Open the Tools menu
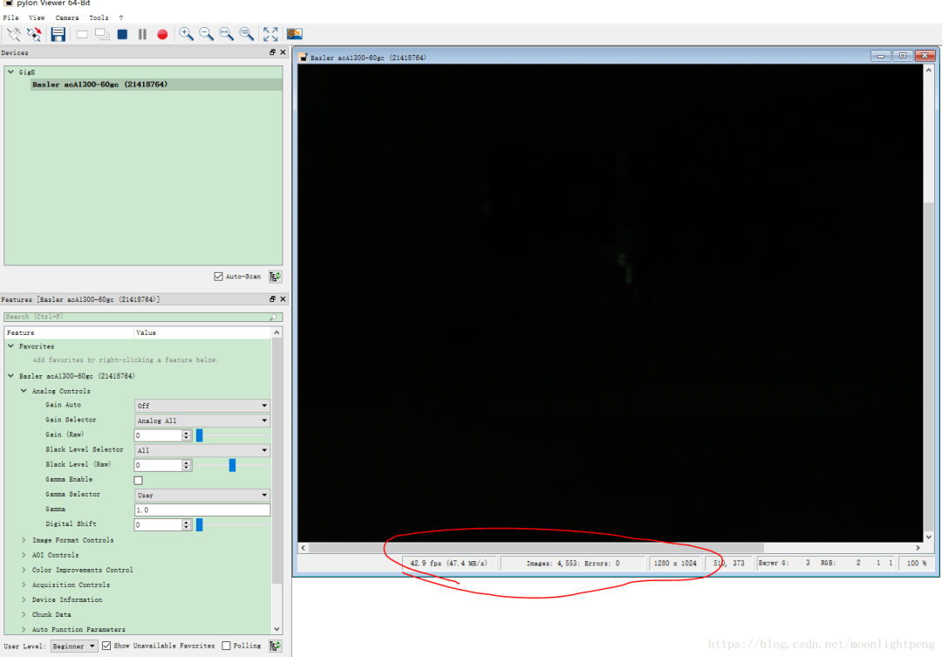 click(99, 17)
